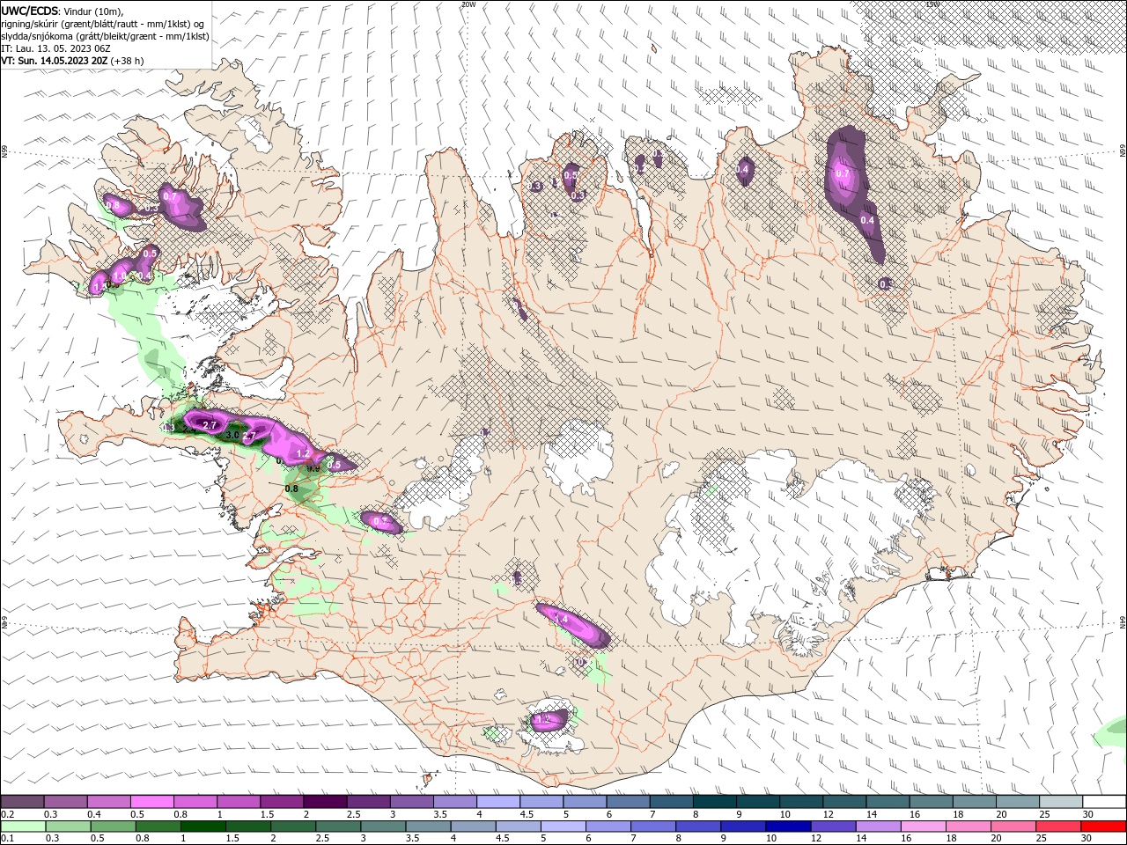Click the '3.0' precipitation value on the map

[x=232, y=435]
